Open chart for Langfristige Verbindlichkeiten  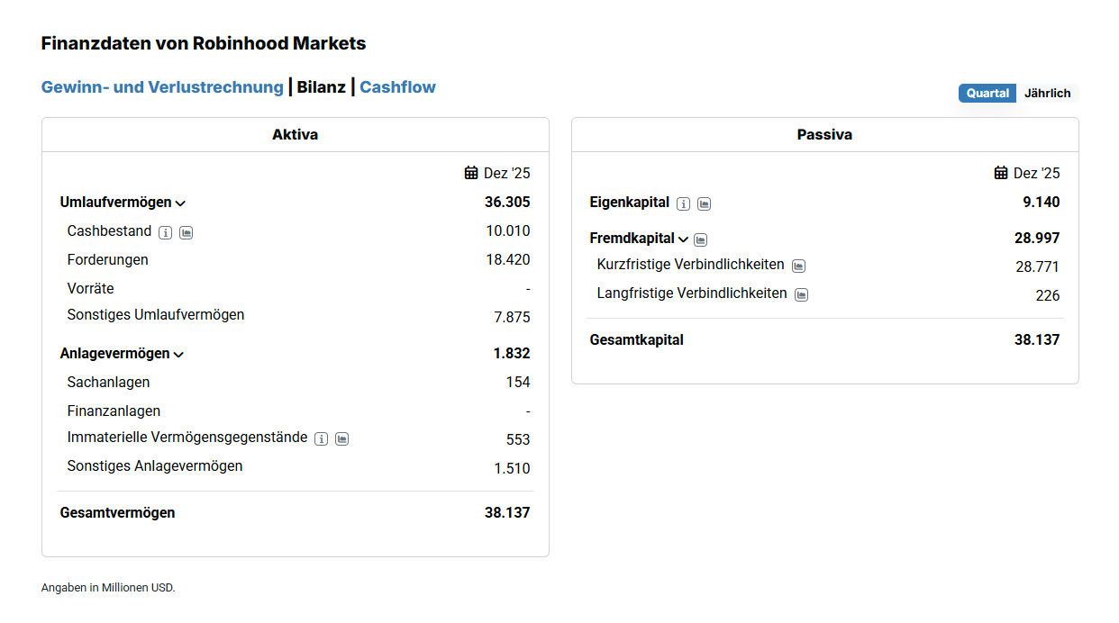pos(802,294)
